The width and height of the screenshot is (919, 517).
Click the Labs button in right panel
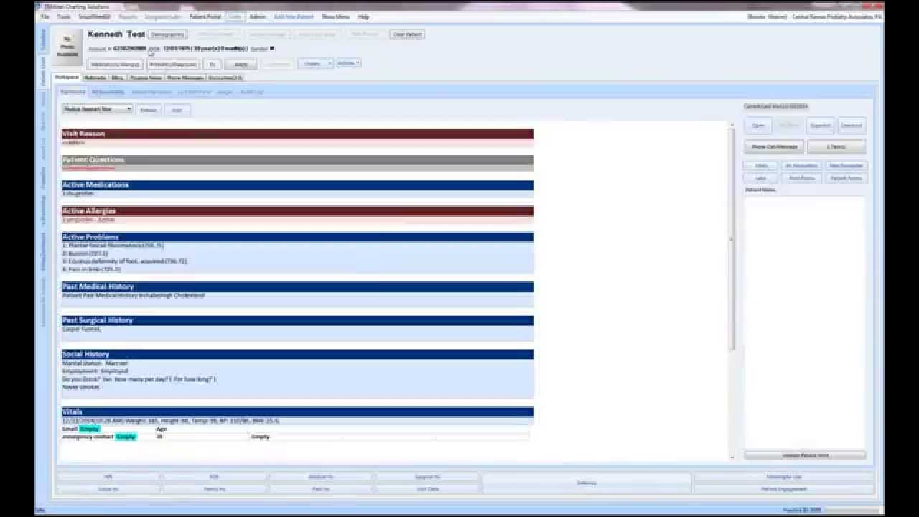[761, 177]
